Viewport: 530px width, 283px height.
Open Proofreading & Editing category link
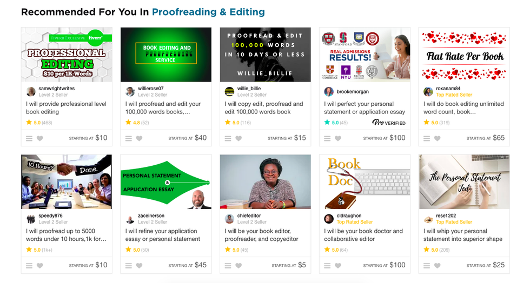click(208, 12)
